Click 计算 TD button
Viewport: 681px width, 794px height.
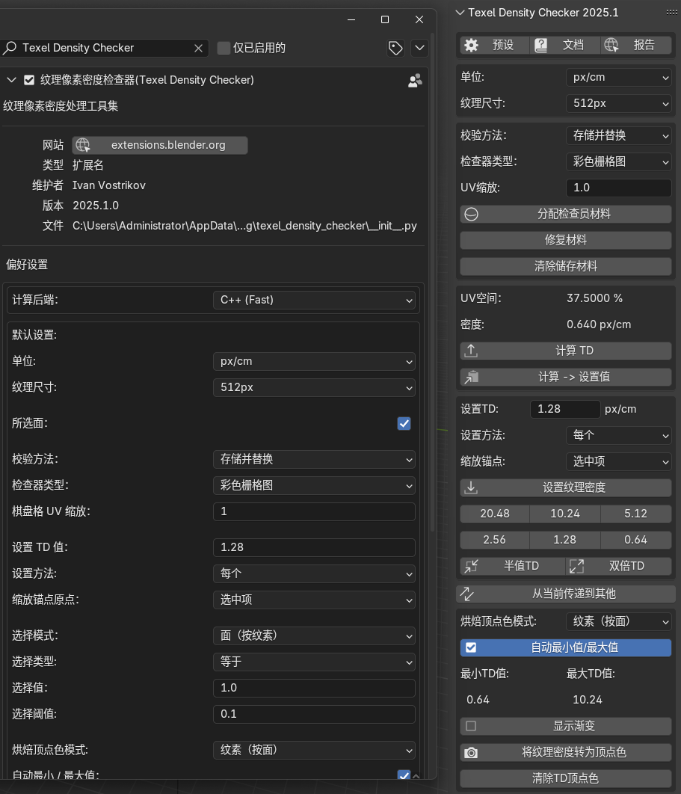(x=566, y=351)
